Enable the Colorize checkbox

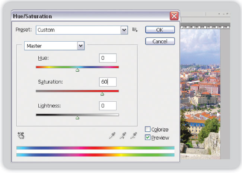pos(148,130)
